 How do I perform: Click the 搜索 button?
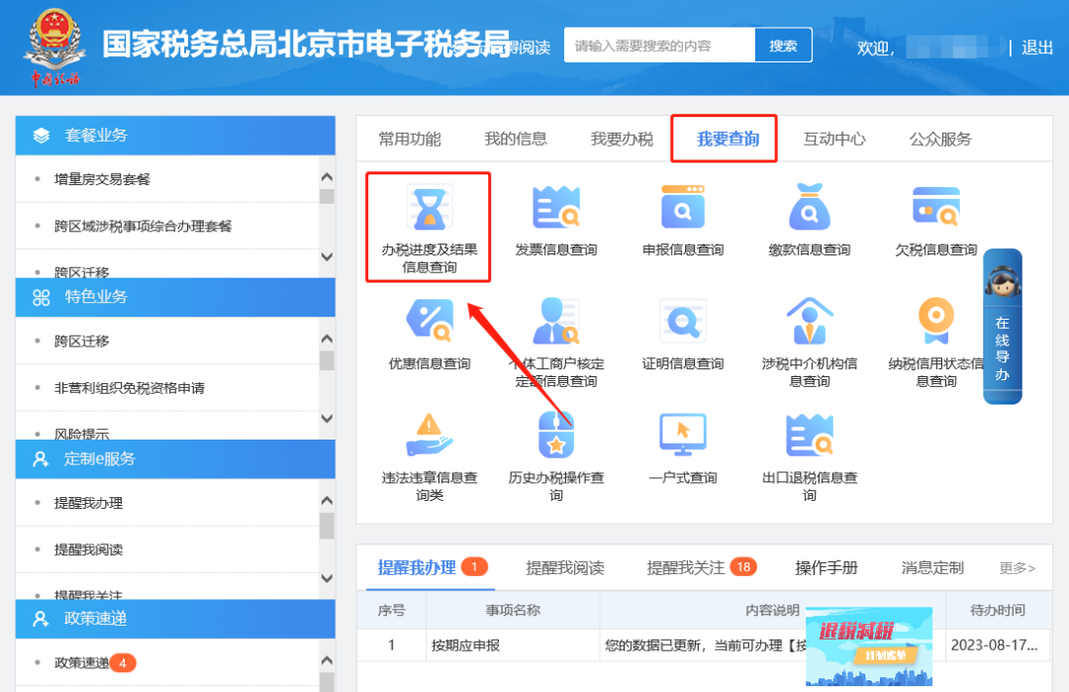point(783,46)
